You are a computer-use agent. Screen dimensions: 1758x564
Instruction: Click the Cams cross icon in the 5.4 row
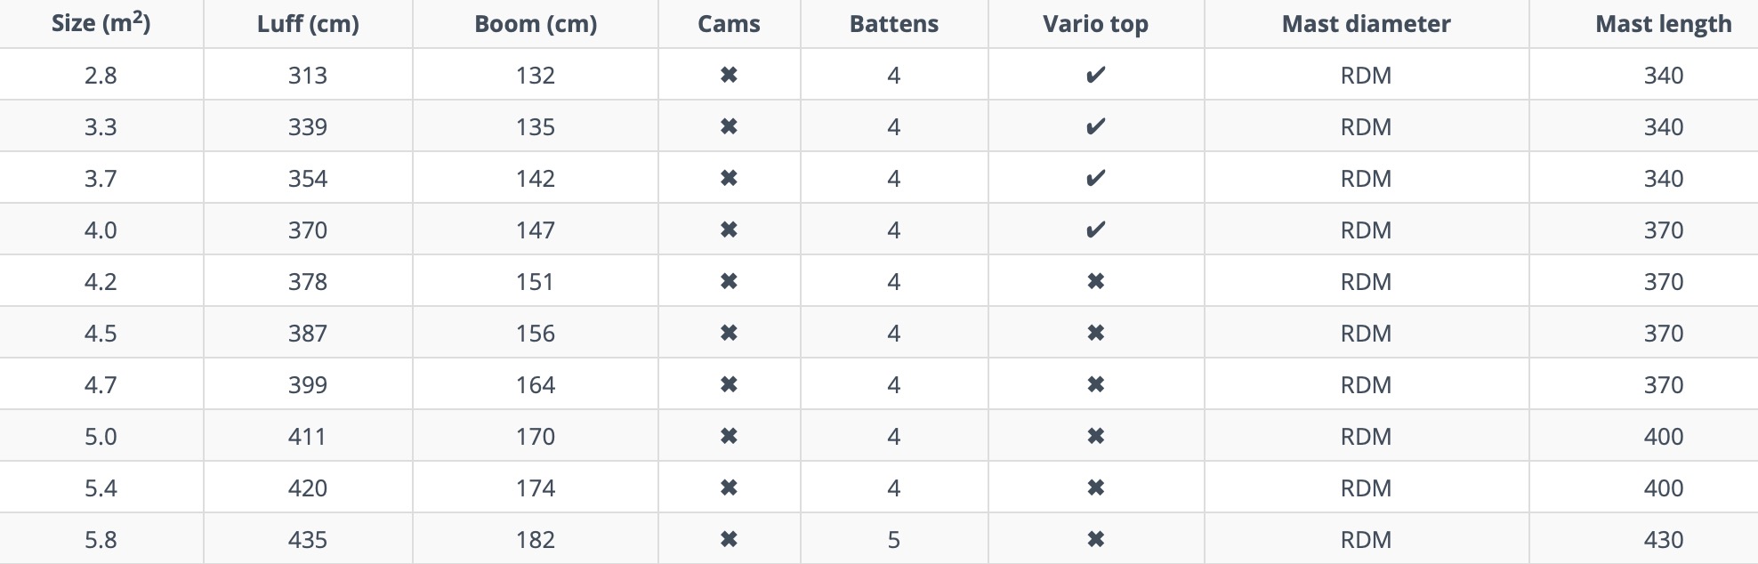pyautogui.click(x=729, y=487)
